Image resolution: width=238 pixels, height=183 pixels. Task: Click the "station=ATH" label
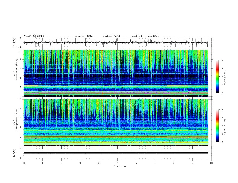(111, 36)
